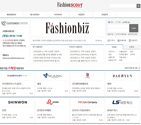Select the development/production (개발/생산) category
This screenshot has height=125, width=141.
123,57
